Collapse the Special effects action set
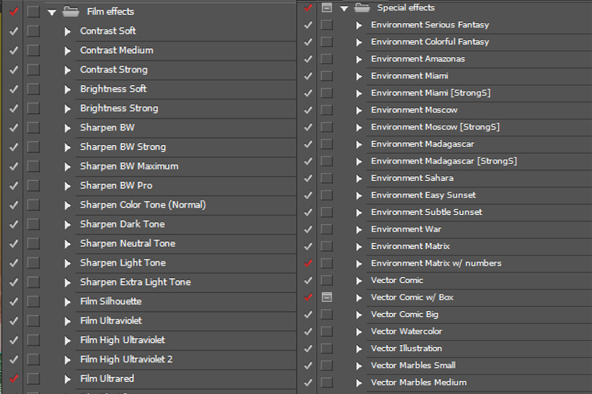This screenshot has width=592, height=394. [344, 8]
